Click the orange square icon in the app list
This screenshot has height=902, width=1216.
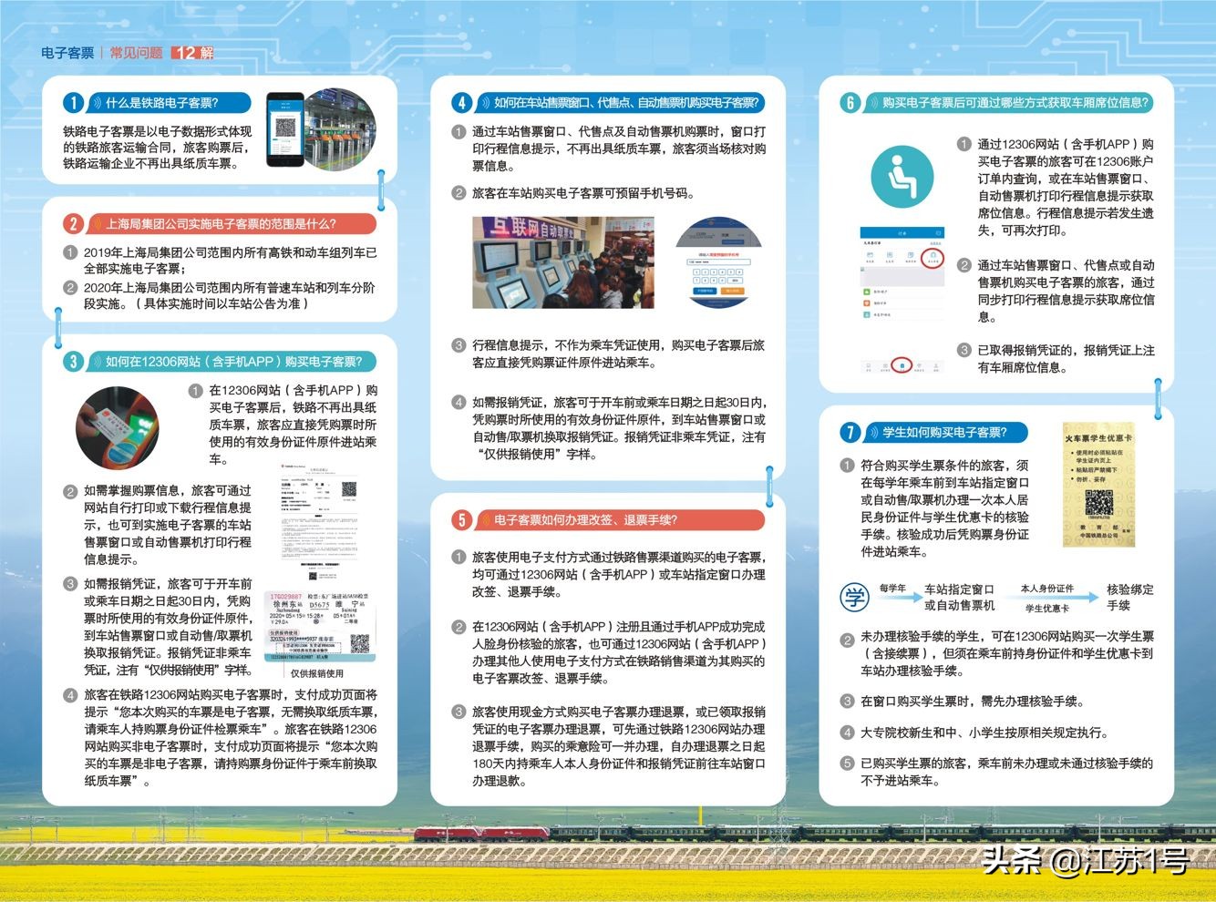[x=867, y=302]
